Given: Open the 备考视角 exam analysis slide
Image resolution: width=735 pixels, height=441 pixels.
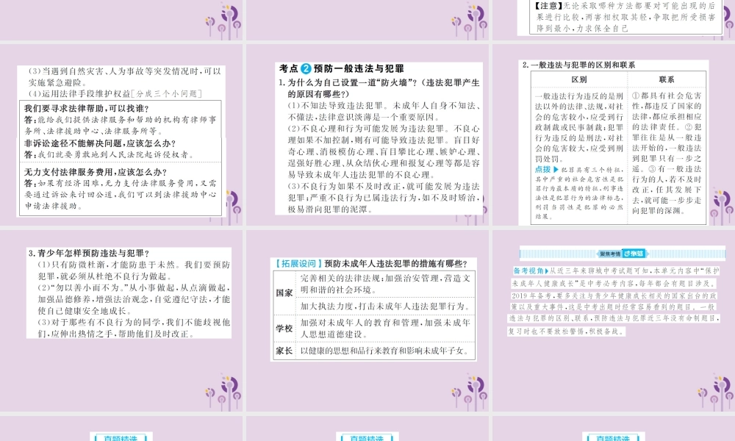Looking at the screenshot, I should (x=614, y=320).
